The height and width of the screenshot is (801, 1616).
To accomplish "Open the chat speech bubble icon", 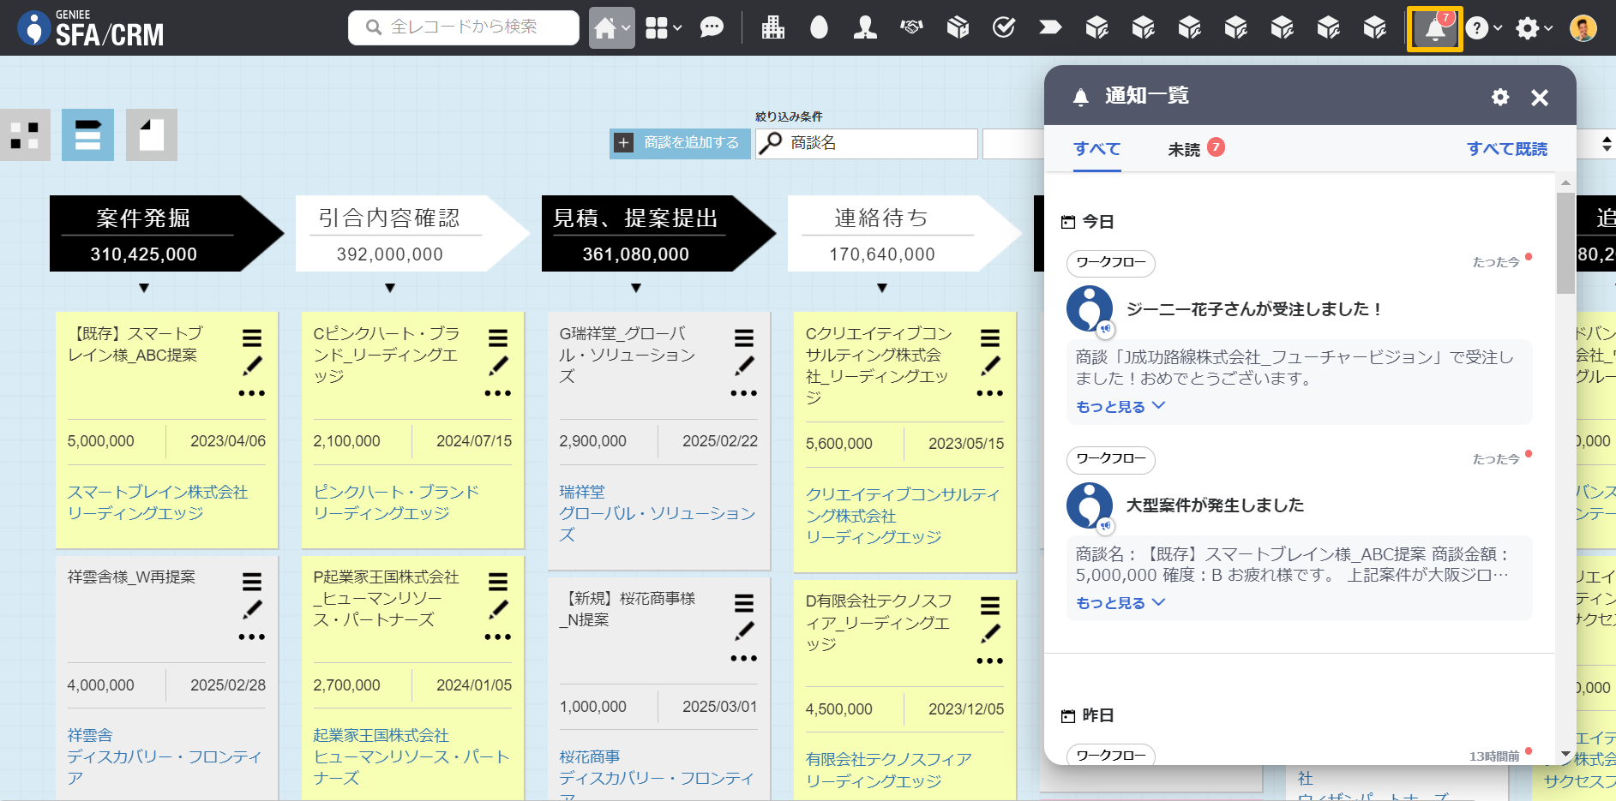I will pyautogui.click(x=712, y=28).
